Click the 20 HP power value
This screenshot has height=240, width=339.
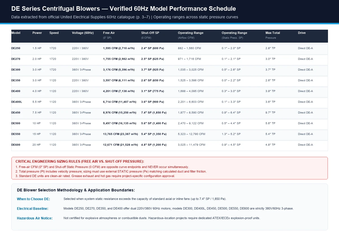36,145
